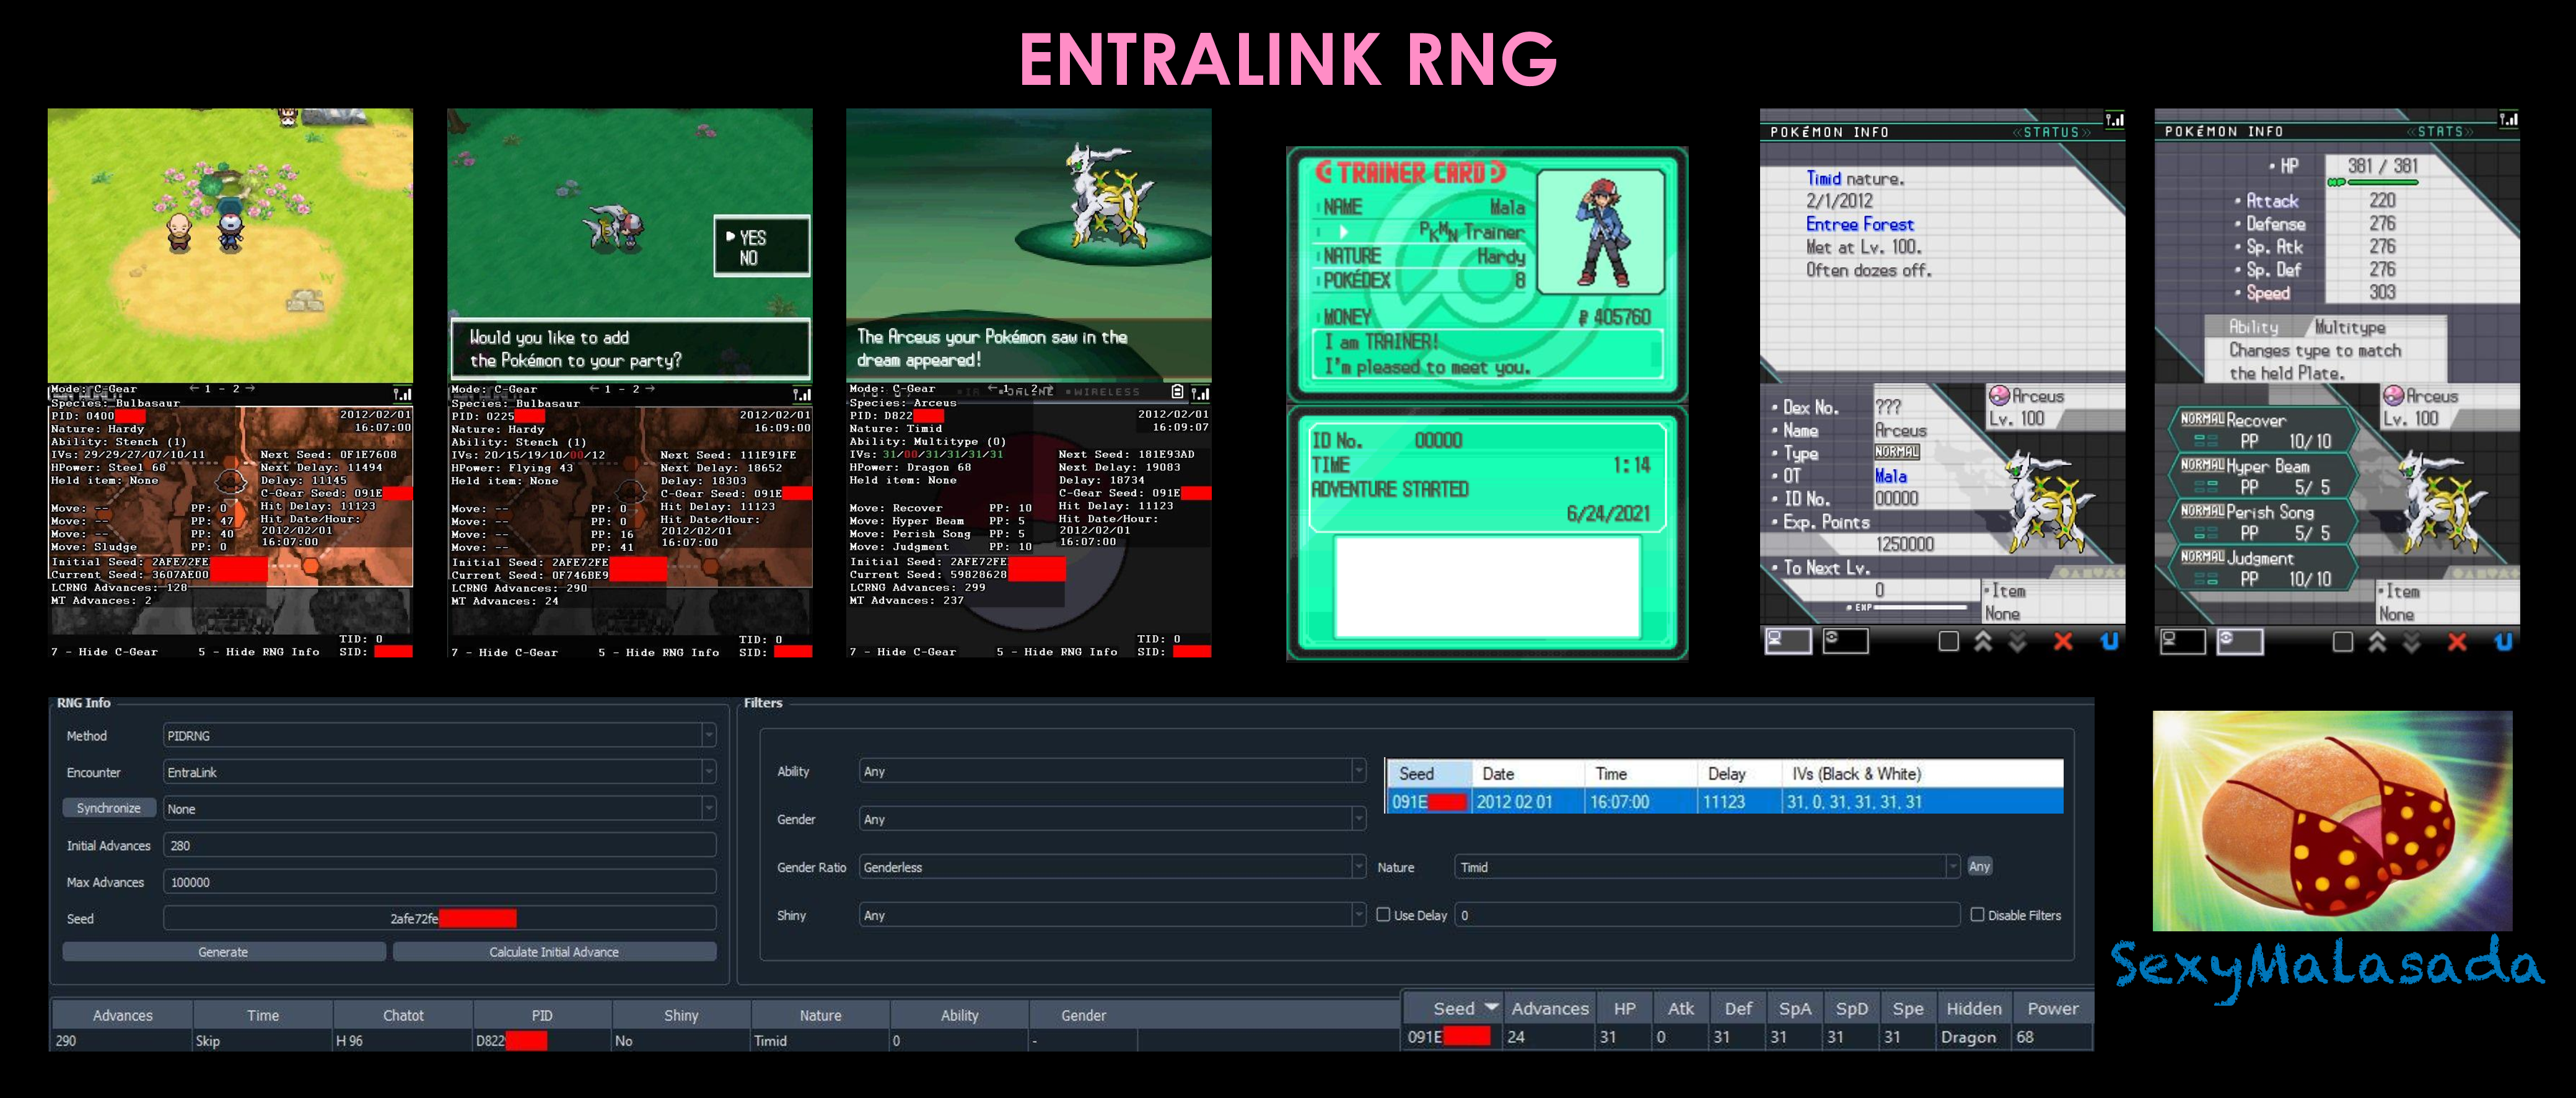Select the highlighted seed row 091E dated 2012 02 01
The height and width of the screenshot is (1098, 2576).
[x=1723, y=802]
